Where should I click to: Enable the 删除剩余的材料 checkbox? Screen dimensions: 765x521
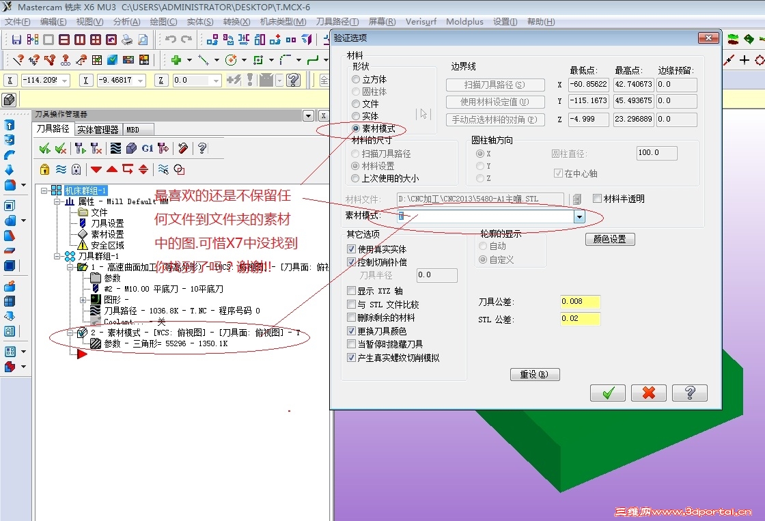351,318
